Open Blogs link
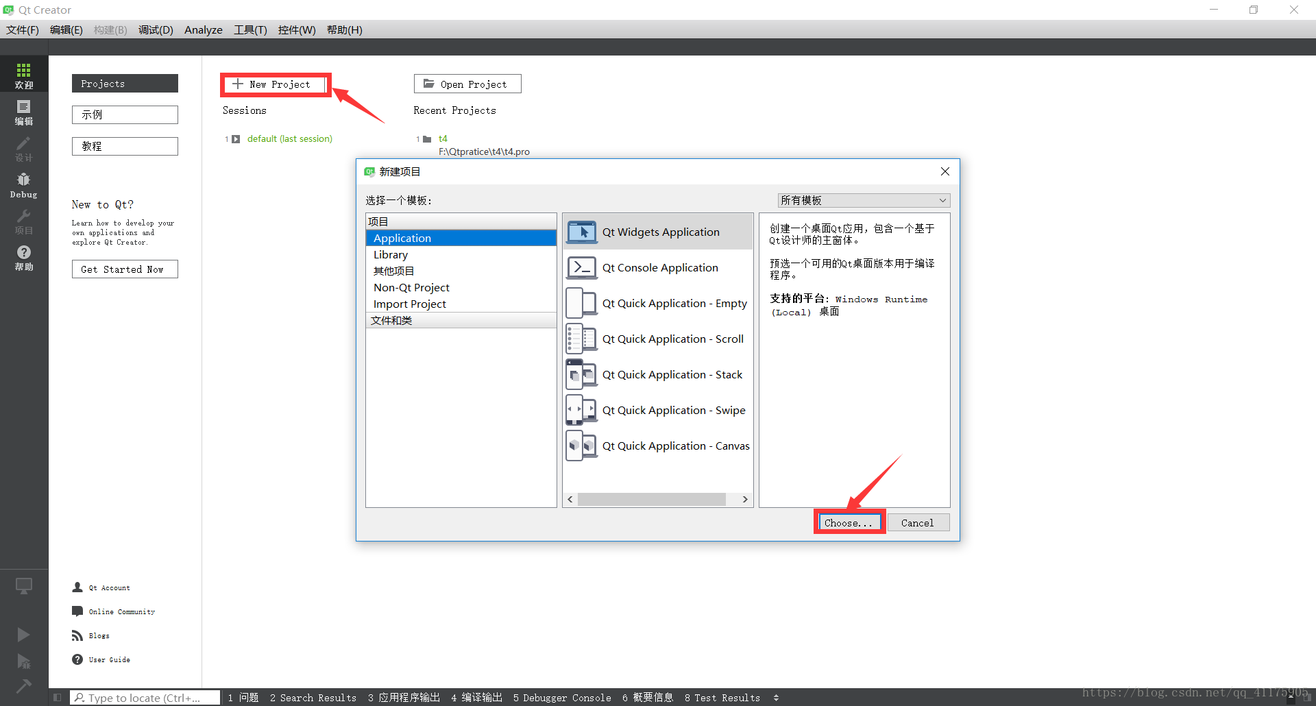The width and height of the screenshot is (1316, 706). [x=91, y=635]
